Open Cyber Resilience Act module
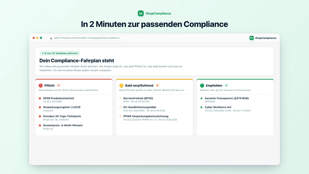The width and height of the screenshot is (309, 174). point(218,107)
